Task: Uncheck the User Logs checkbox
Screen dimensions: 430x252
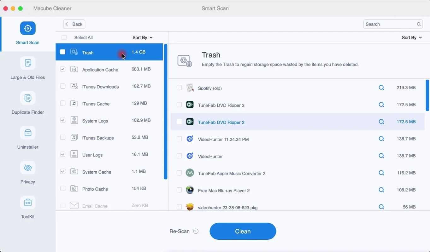Action: pyautogui.click(x=63, y=154)
